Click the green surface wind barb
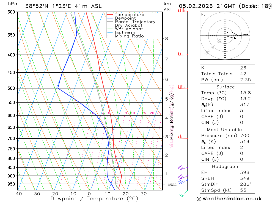The image size is (275, 202). pos(183,193)
